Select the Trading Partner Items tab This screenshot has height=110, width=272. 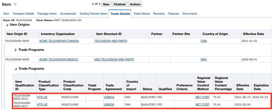point(93,14)
